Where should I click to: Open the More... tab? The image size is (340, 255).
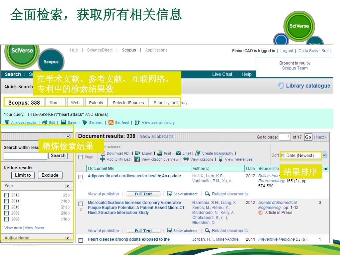pyautogui.click(x=55, y=103)
